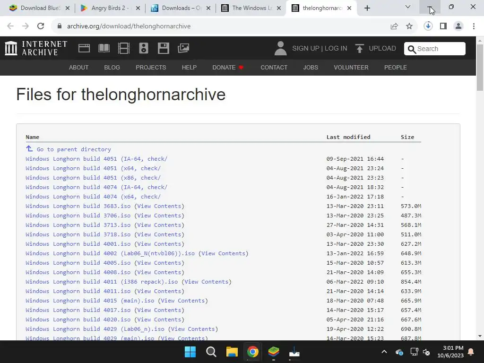This screenshot has width=484, height=363.
Task: Open Chrome downloads icon
Action: [x=428, y=26]
